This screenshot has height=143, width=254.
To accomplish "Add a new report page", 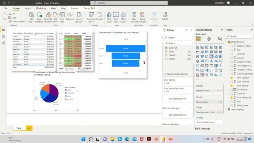I will 29,128.
